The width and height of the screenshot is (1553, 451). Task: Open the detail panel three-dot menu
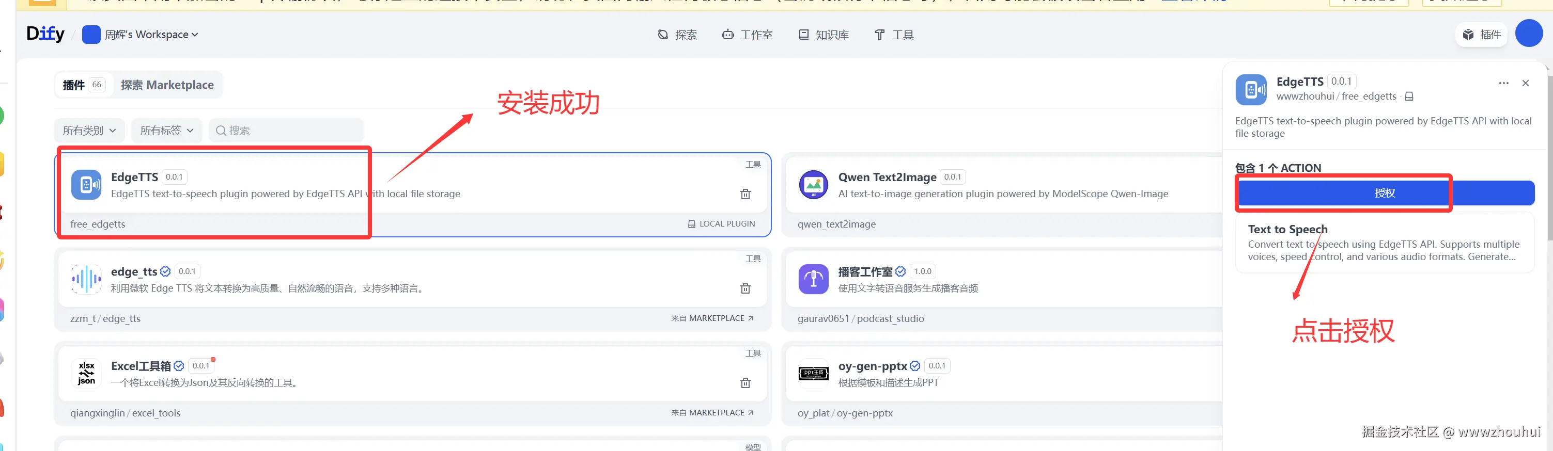point(1503,83)
